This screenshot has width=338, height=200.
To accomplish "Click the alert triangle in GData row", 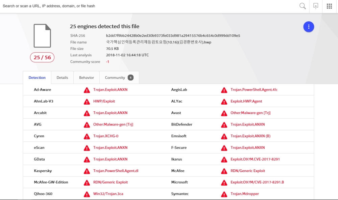I will (87, 160).
